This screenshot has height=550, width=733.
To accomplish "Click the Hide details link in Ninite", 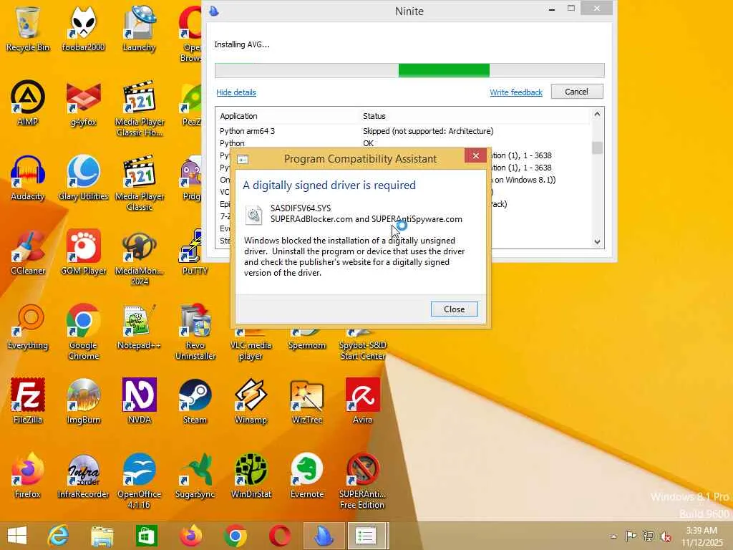I will [236, 92].
